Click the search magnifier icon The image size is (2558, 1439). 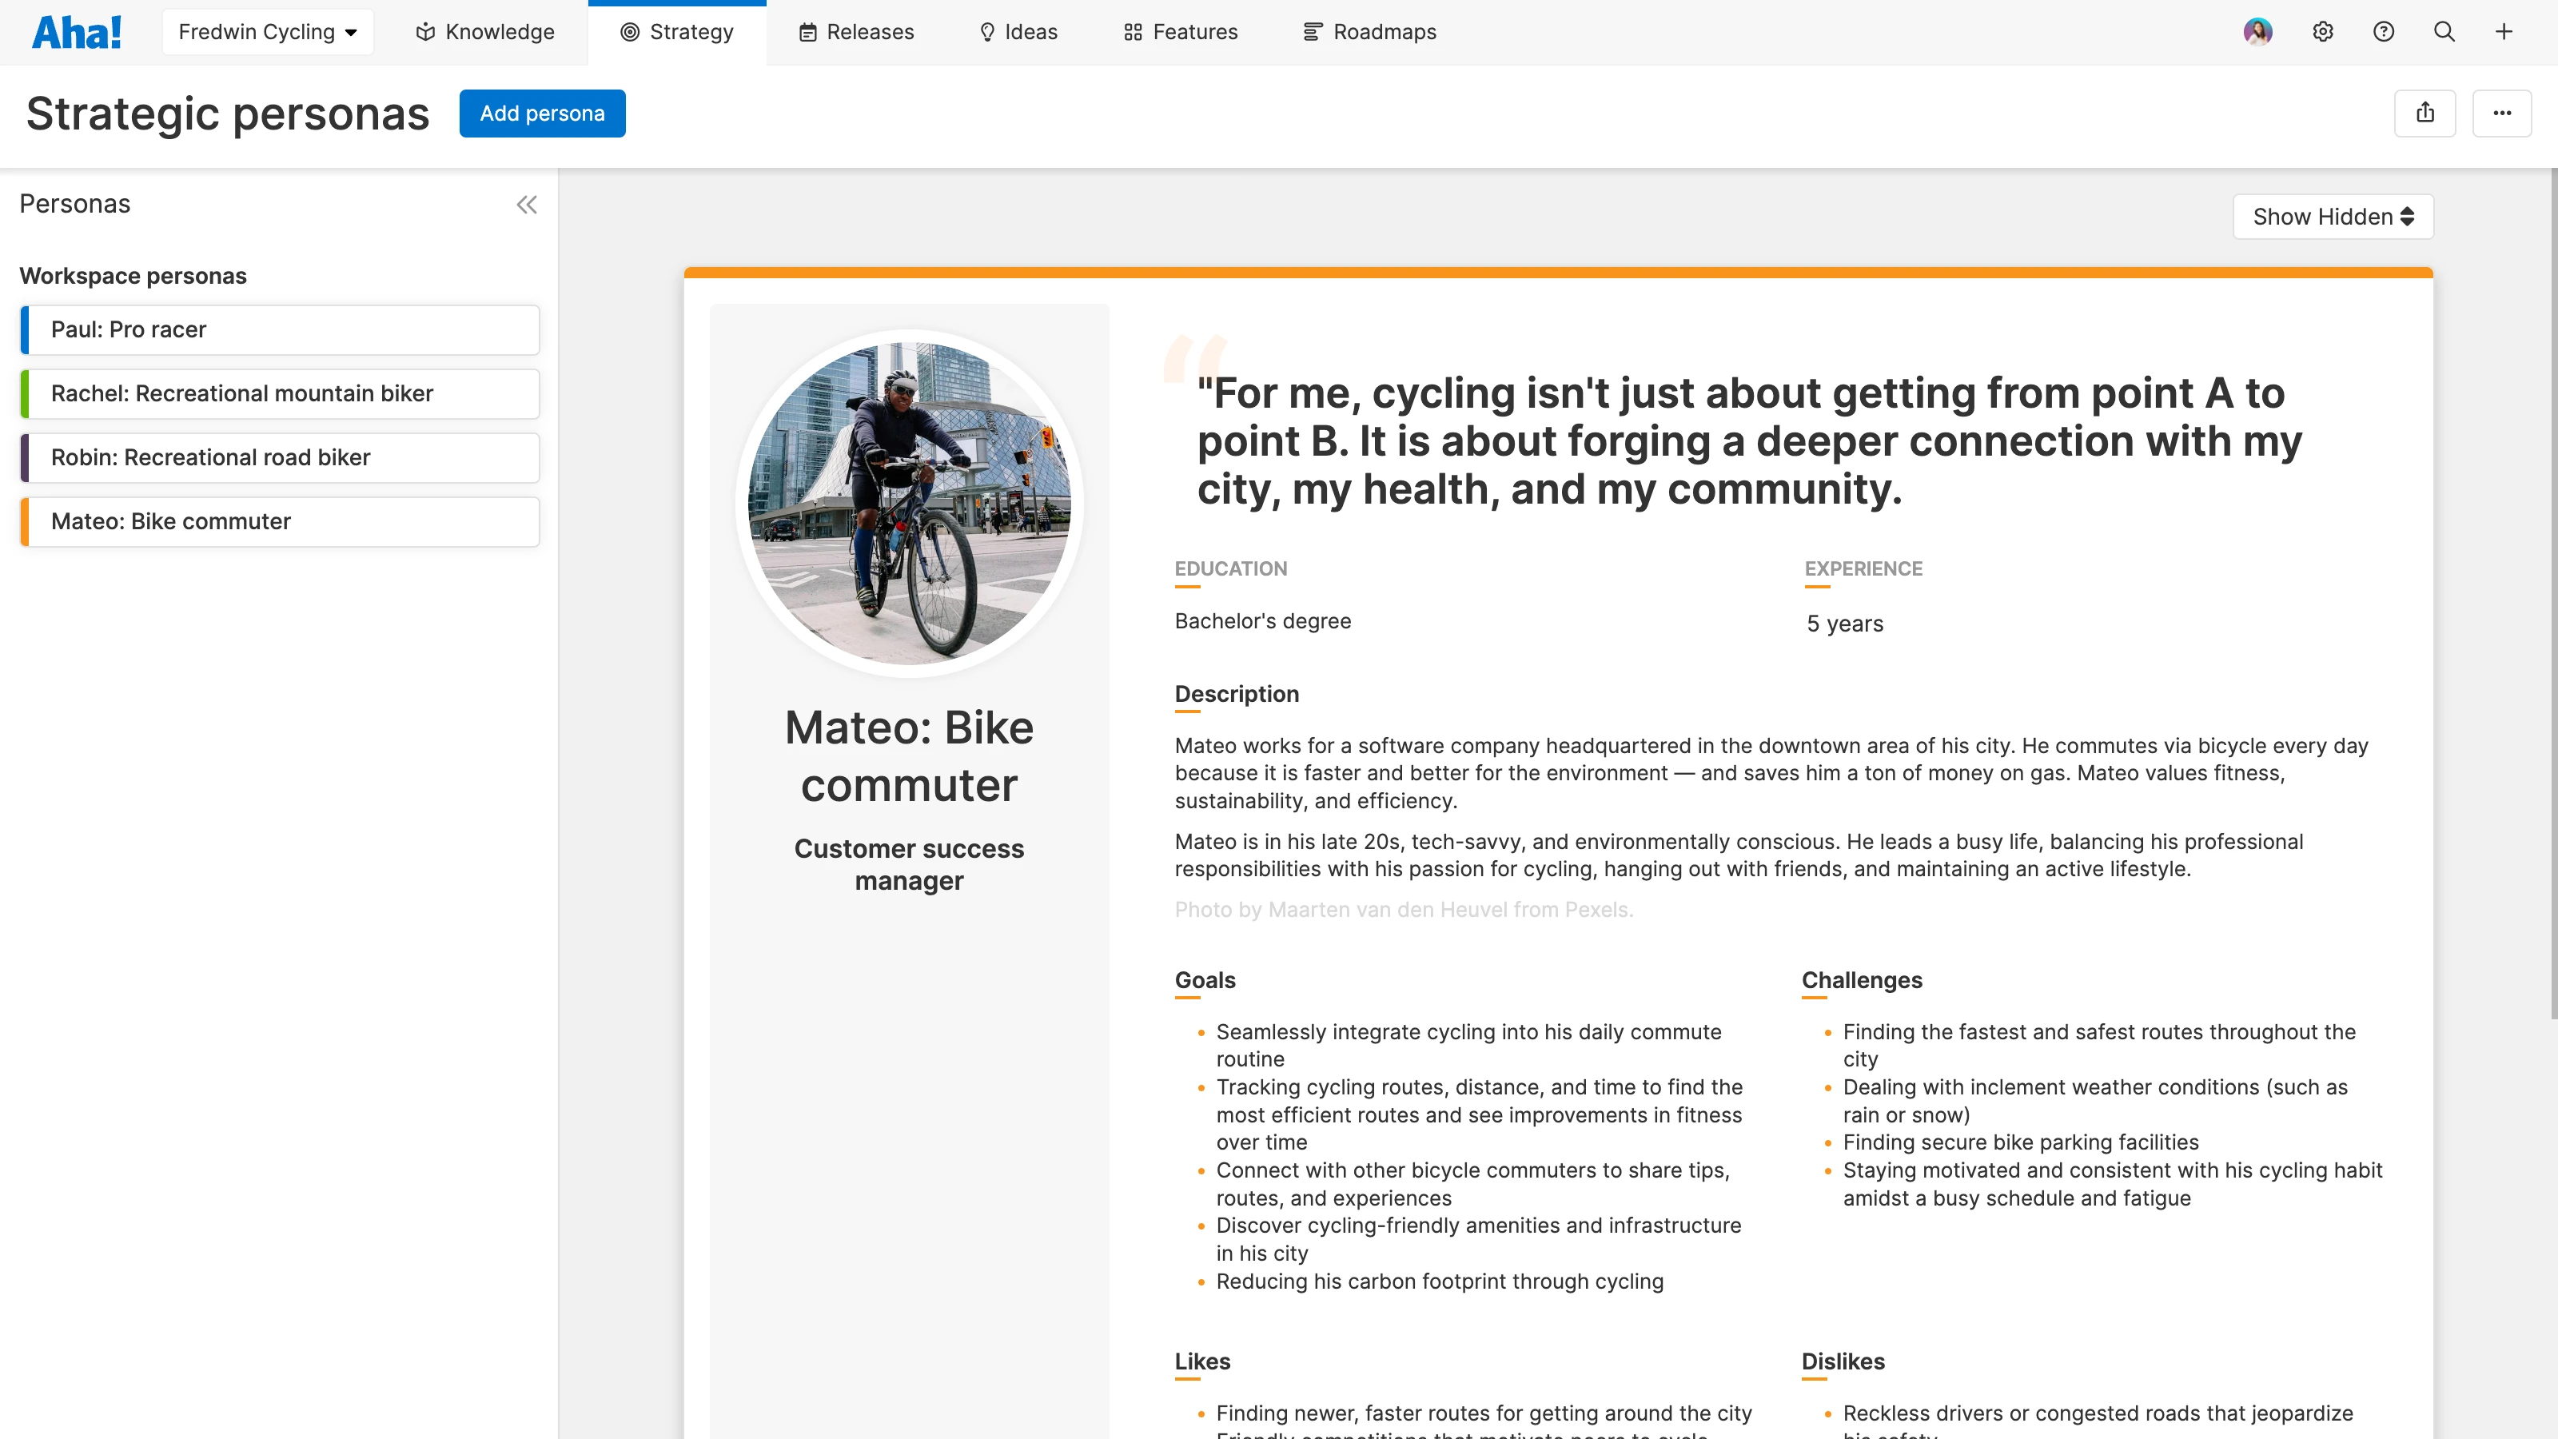2444,32
